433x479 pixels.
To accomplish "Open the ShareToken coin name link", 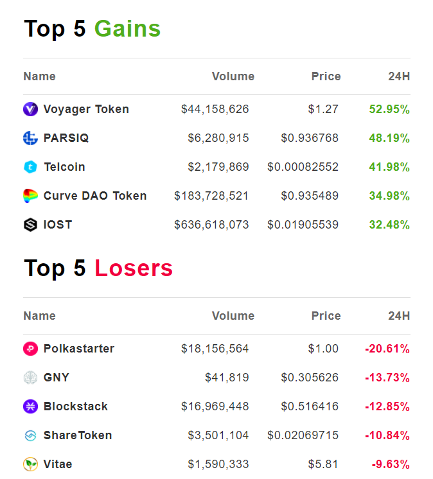I will tap(78, 435).
